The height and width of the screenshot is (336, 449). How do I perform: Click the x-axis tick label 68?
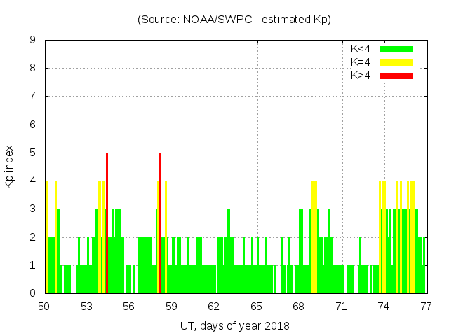click(298, 306)
